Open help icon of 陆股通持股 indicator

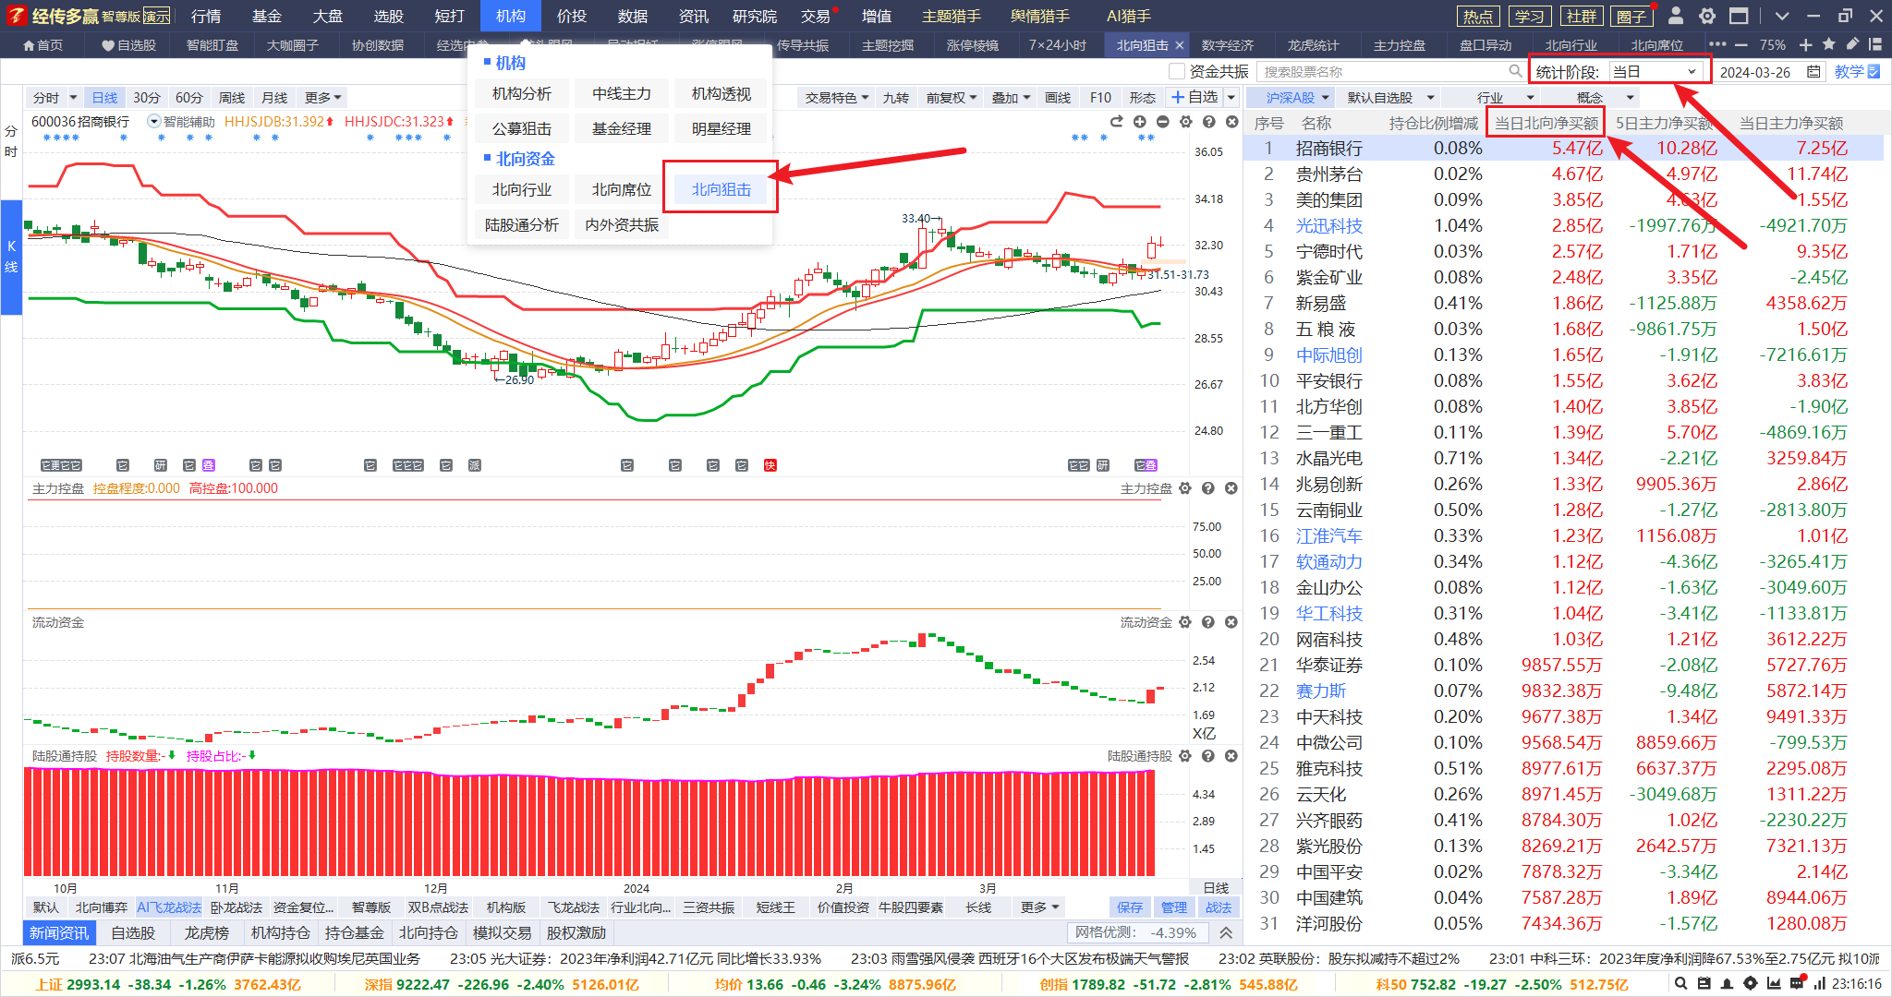pyautogui.click(x=1208, y=756)
